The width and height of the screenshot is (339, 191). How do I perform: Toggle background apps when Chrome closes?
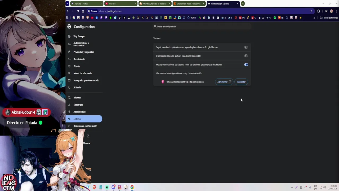pyautogui.click(x=246, y=47)
